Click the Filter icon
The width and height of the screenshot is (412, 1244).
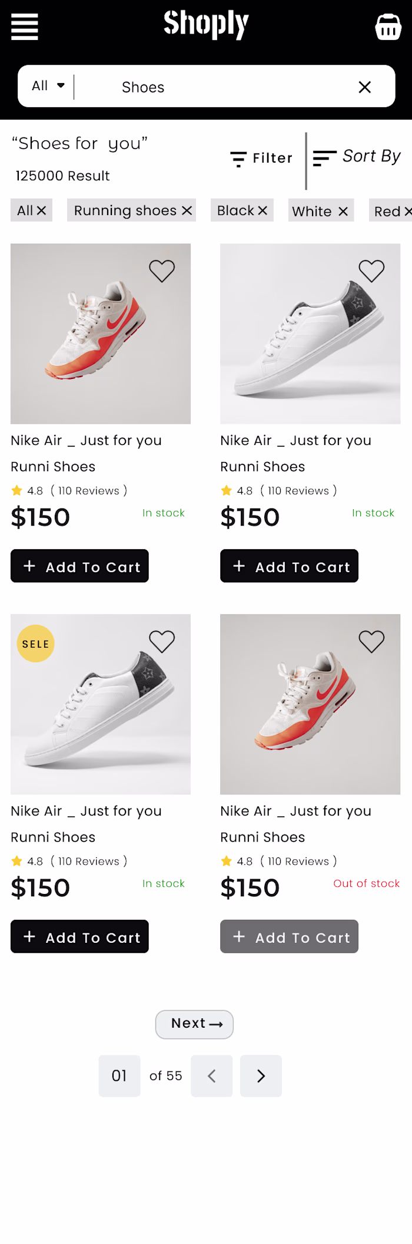pyautogui.click(x=237, y=158)
